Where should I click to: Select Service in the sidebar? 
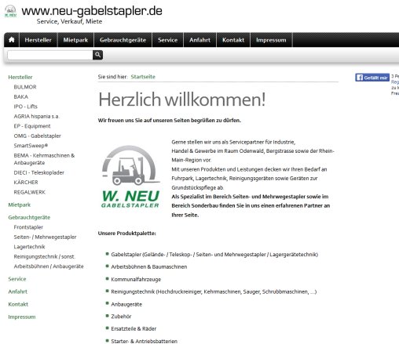(17, 279)
